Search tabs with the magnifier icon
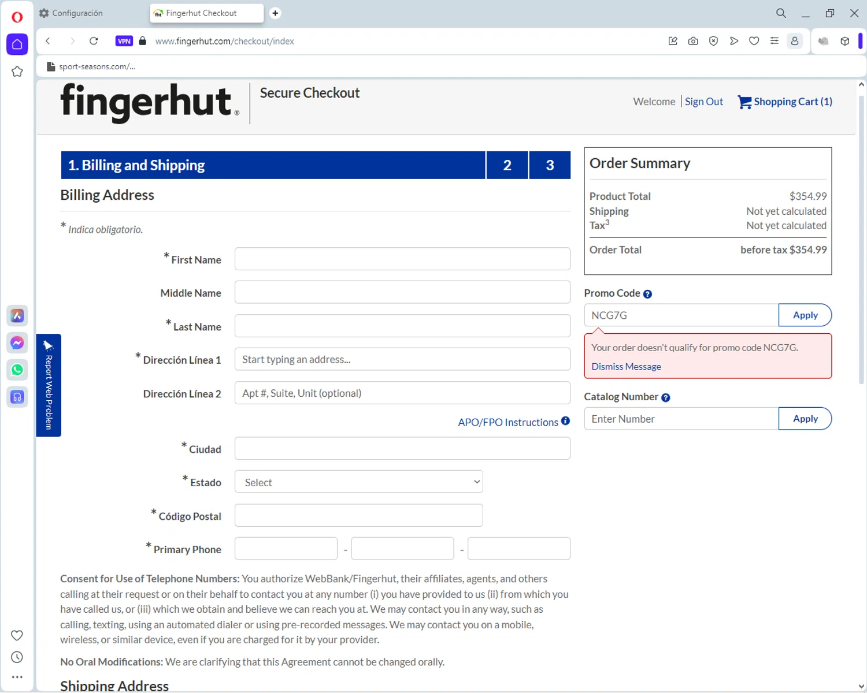The width and height of the screenshot is (867, 693). click(x=781, y=13)
